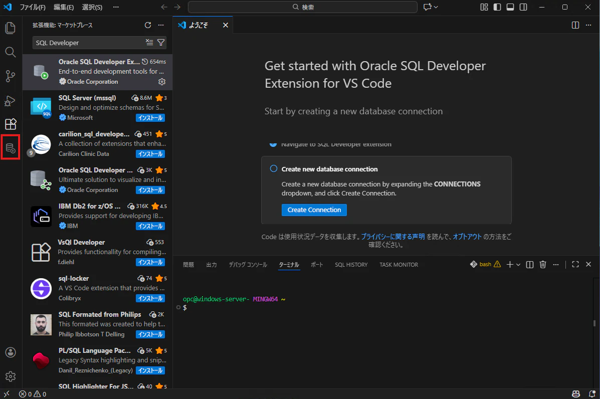Split the terminal
This screenshot has height=399, width=600.
tap(530, 264)
